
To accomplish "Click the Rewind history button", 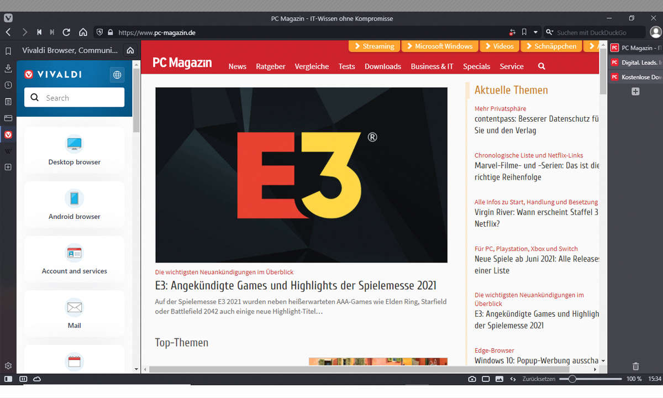I will point(39,33).
